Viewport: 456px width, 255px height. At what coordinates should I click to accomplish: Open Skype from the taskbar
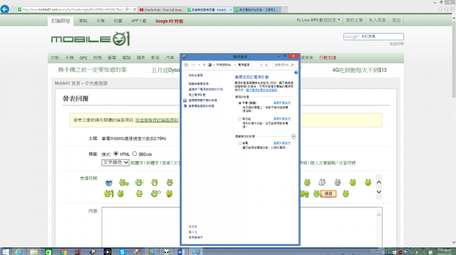coord(122,252)
